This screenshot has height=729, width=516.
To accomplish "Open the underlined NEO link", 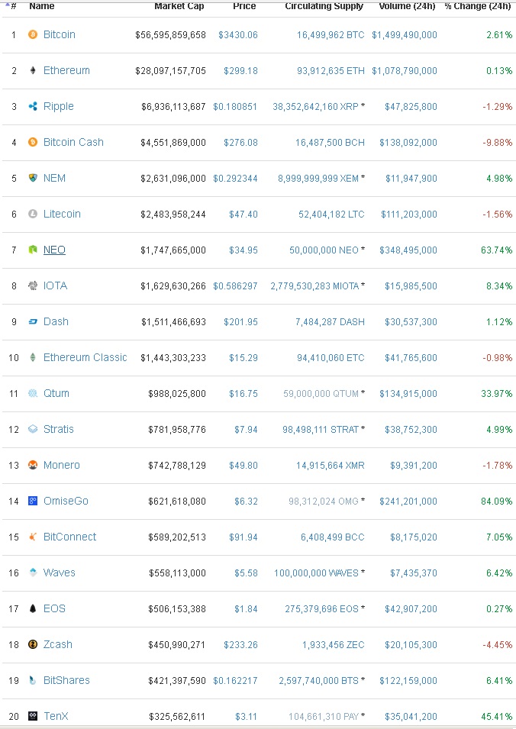I will 54,250.
